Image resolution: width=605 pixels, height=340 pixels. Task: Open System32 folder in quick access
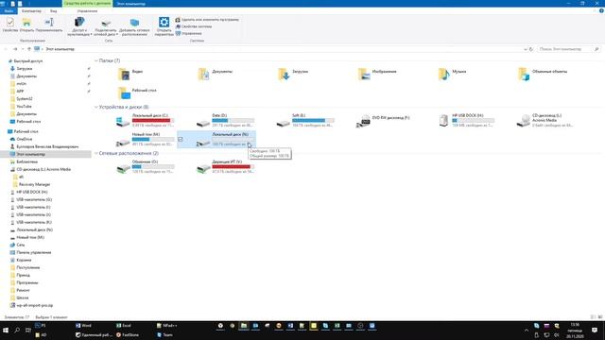coord(25,98)
